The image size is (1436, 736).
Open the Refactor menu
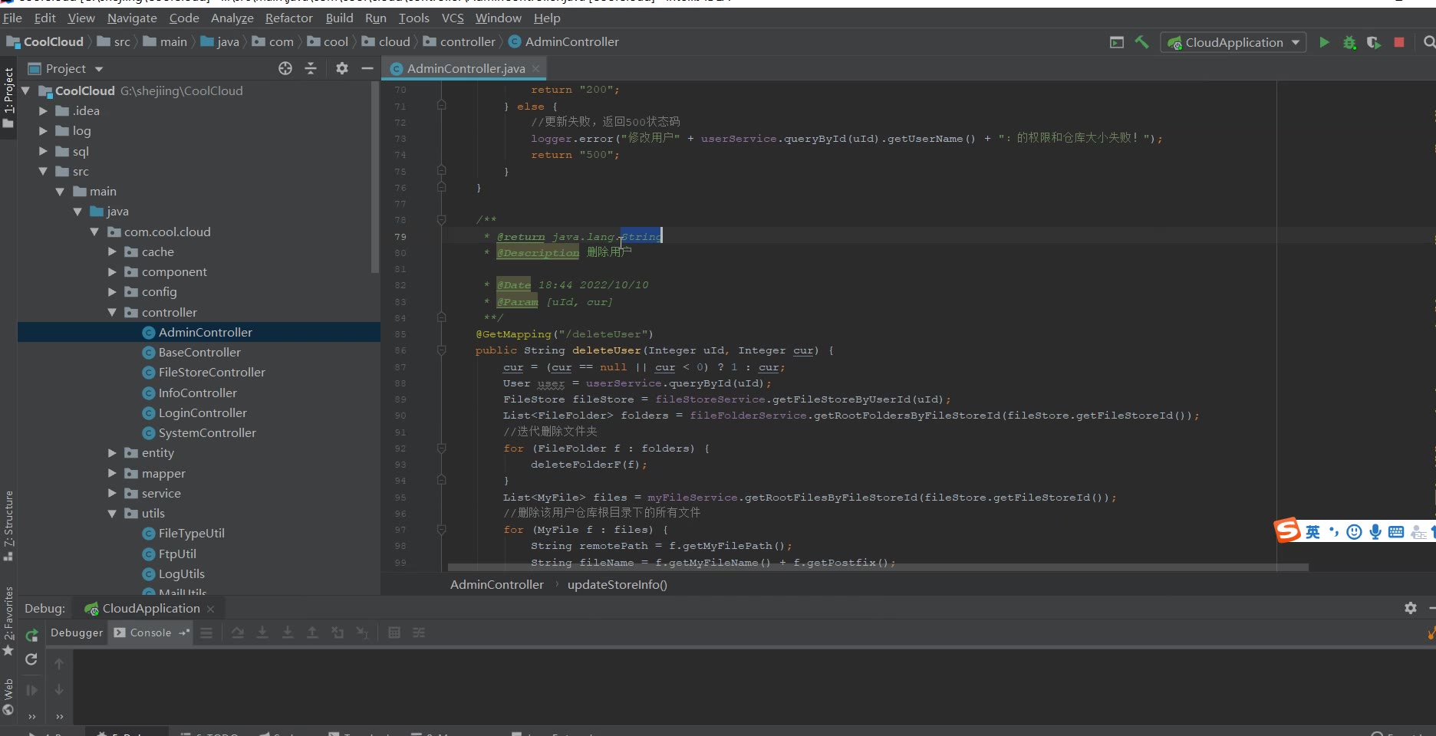288,18
